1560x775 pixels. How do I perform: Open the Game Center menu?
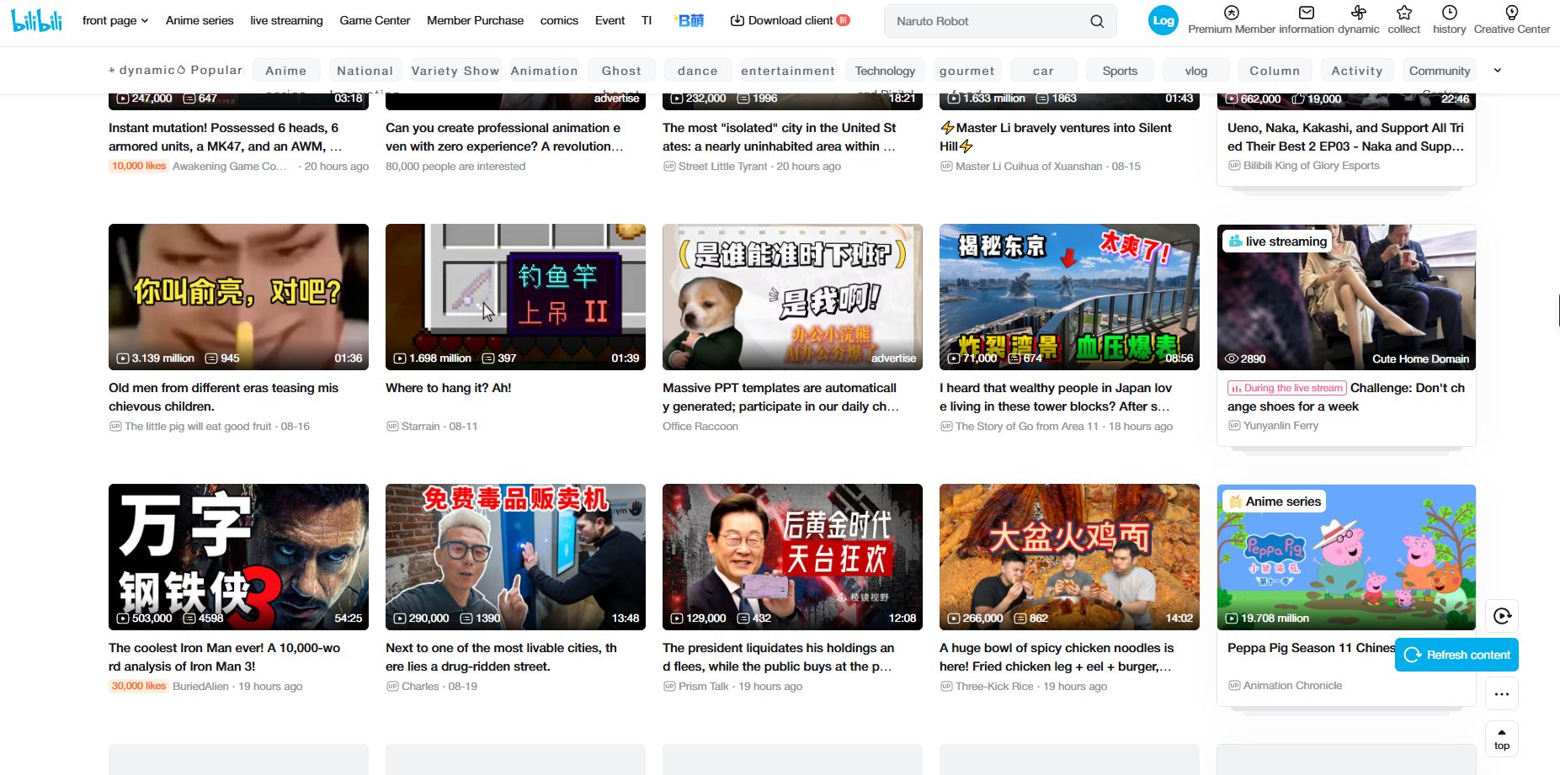pos(375,20)
